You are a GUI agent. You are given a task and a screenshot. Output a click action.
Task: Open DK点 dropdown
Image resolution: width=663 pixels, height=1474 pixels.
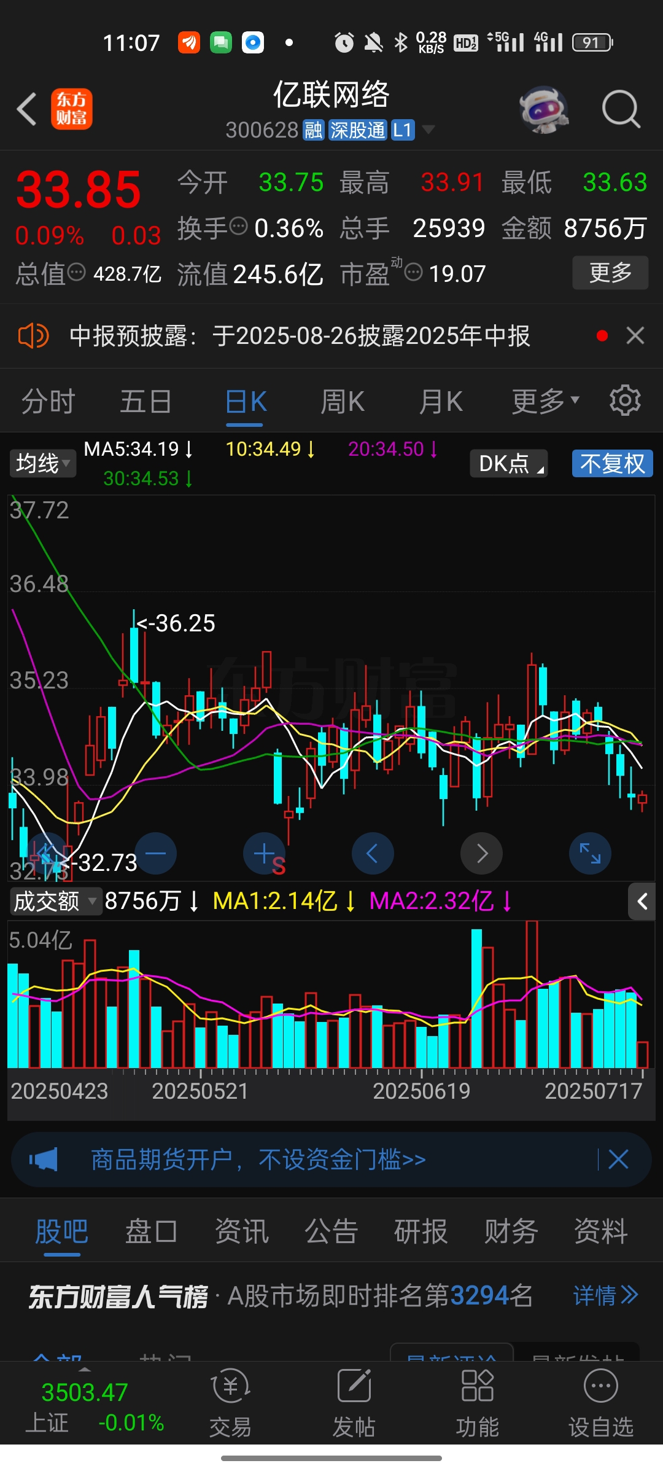509,464
